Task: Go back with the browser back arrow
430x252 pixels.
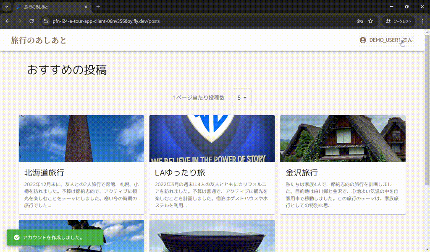Action: click(x=8, y=21)
